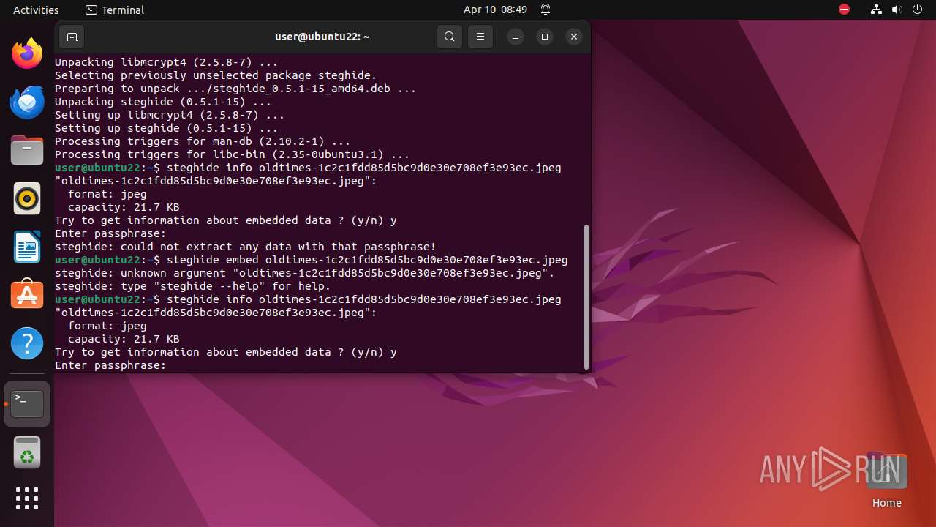Image resolution: width=936 pixels, height=527 pixels.
Task: Click the 'Enter passphrase:' prompt line at bottom
Action: (110, 365)
